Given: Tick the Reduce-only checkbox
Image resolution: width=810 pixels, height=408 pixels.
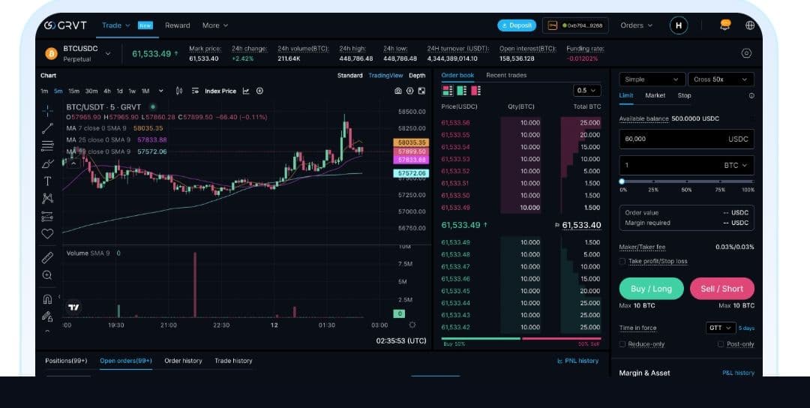Looking at the screenshot, I should point(622,344).
